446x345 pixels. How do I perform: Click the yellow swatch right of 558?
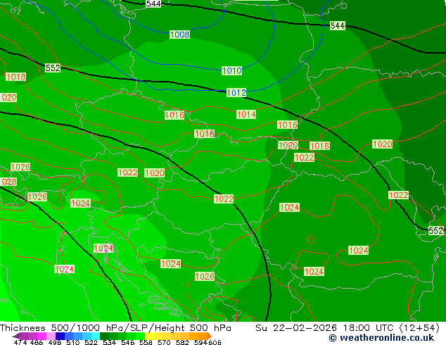click(x=150, y=336)
